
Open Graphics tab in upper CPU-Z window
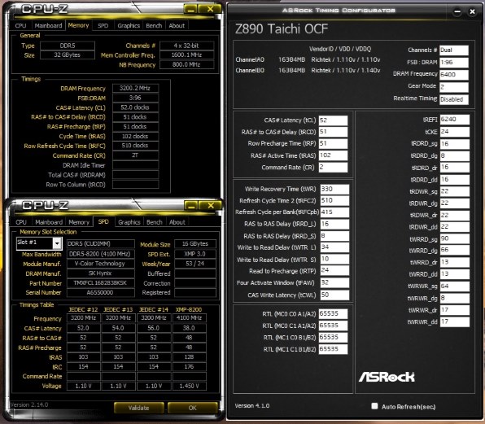129,25
